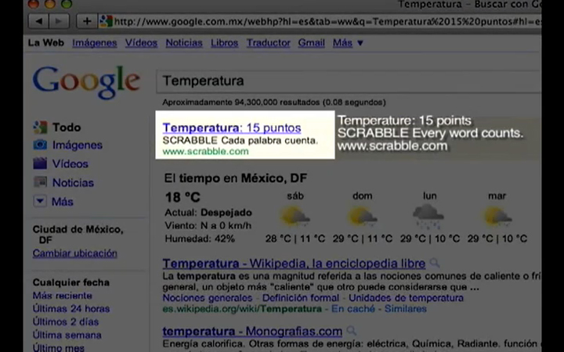Open the Noticias link in top navigation

point(184,43)
